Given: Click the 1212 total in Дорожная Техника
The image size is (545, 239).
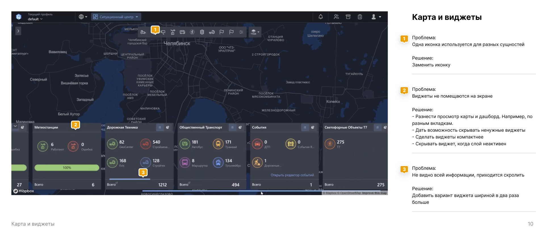Looking at the screenshot, I should point(162,185).
